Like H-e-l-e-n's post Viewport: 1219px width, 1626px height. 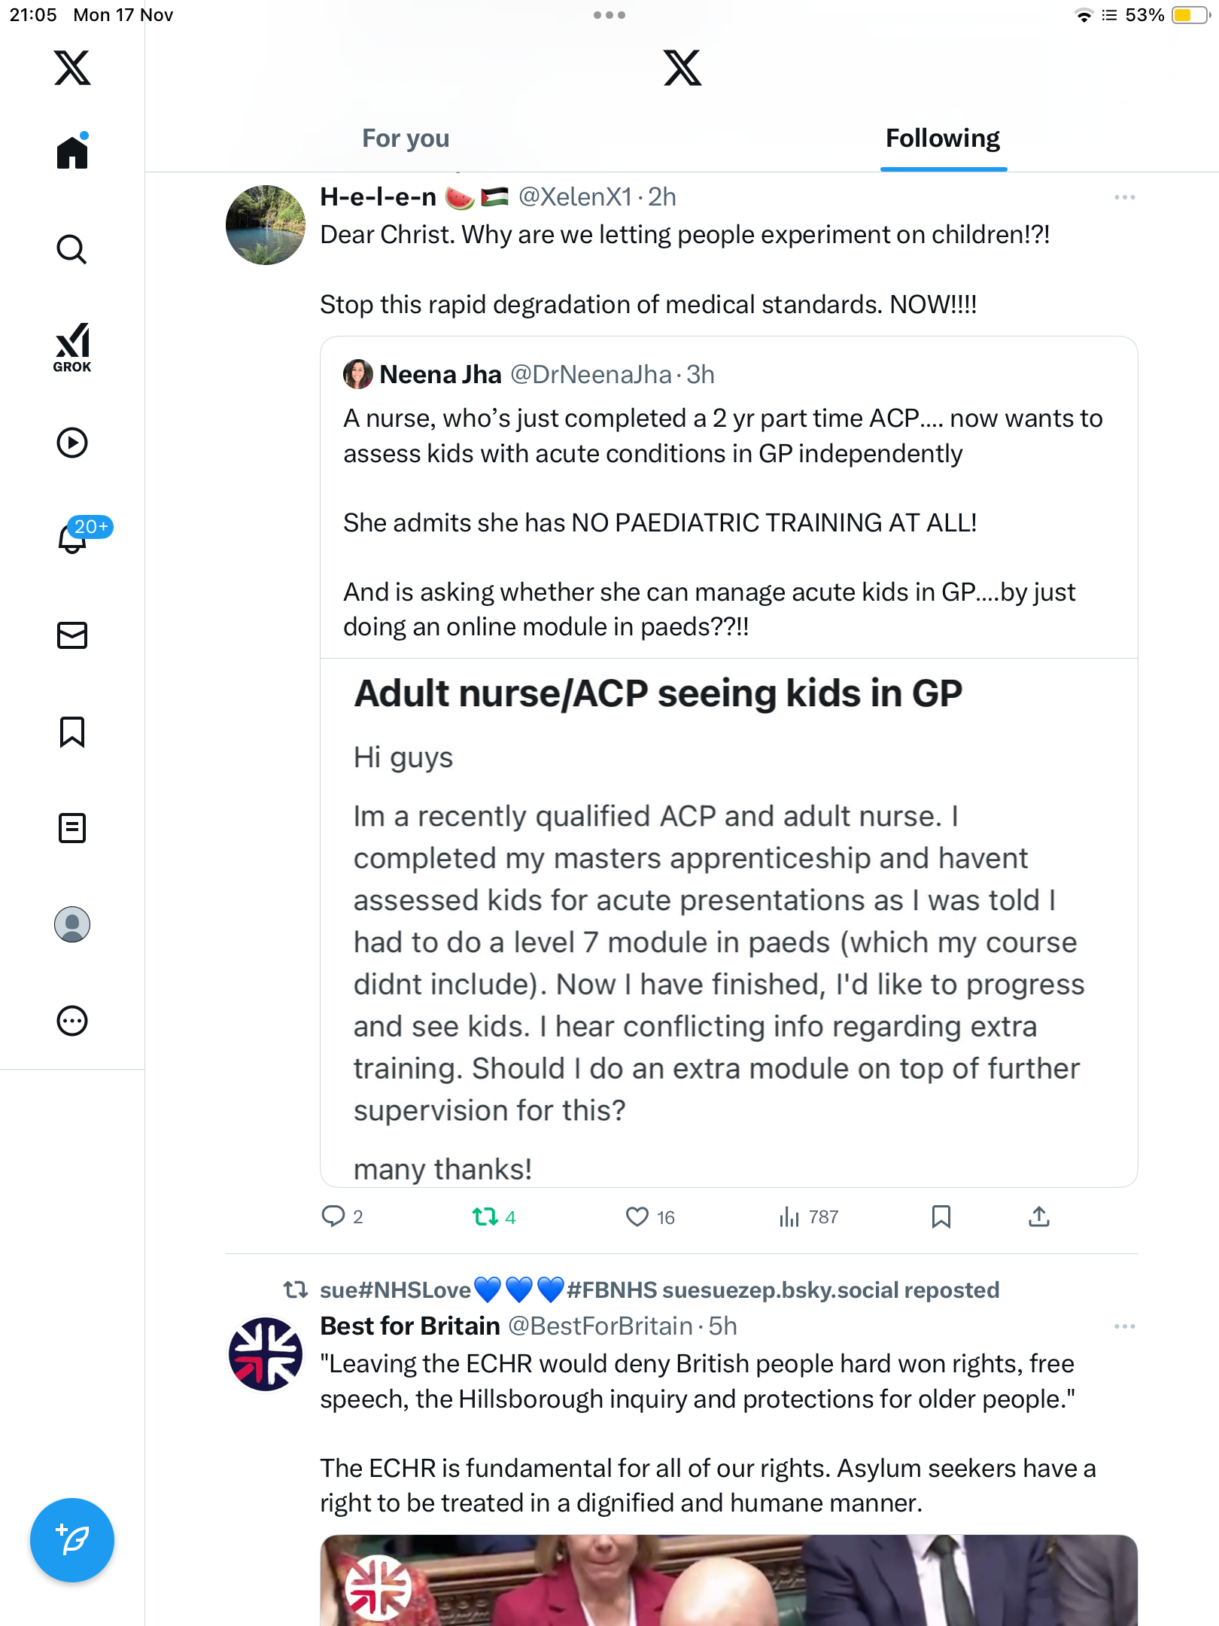tap(637, 1216)
